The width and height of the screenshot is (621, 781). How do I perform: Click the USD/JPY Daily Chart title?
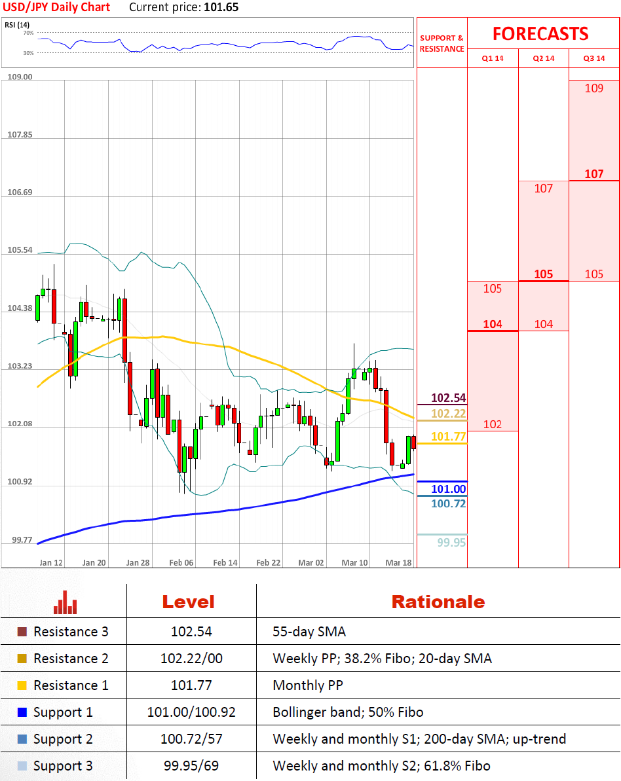pos(57,8)
